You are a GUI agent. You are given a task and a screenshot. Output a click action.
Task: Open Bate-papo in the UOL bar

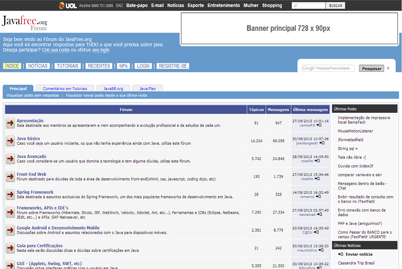[x=137, y=5]
